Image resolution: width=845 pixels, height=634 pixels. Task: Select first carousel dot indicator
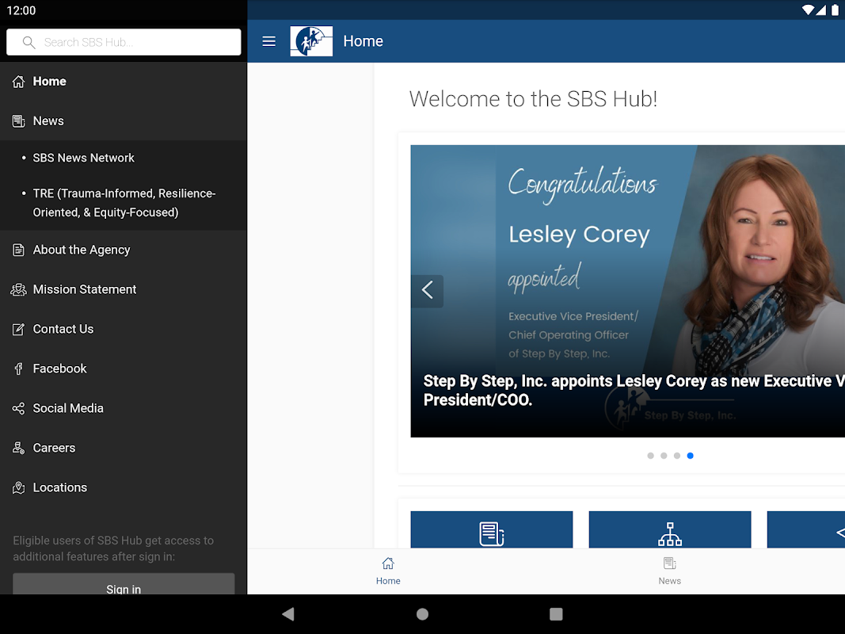tap(650, 456)
